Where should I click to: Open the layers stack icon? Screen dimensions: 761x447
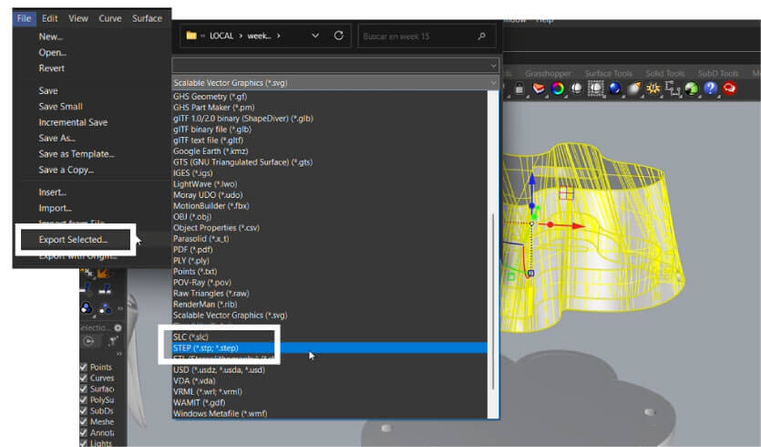(x=539, y=88)
